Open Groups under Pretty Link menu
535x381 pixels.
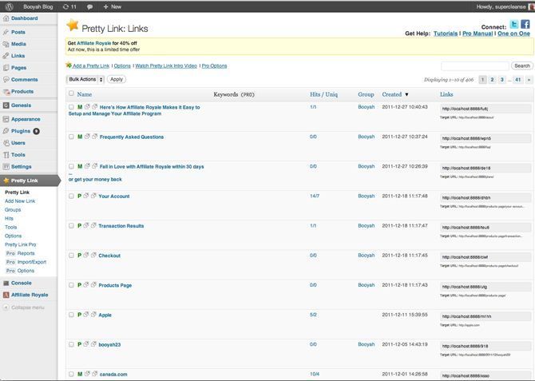(x=13, y=210)
